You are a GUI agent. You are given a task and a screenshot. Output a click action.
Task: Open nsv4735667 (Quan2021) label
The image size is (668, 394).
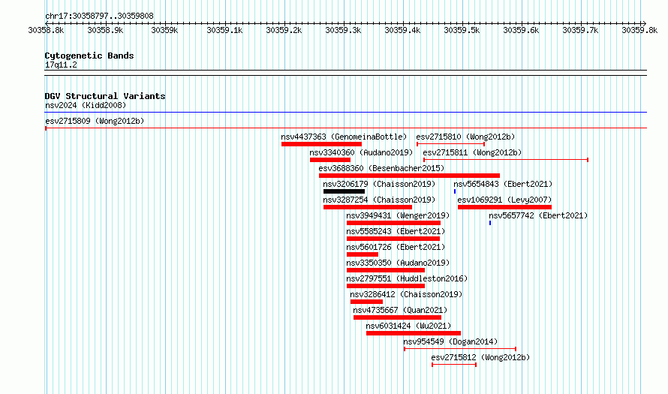(x=400, y=310)
